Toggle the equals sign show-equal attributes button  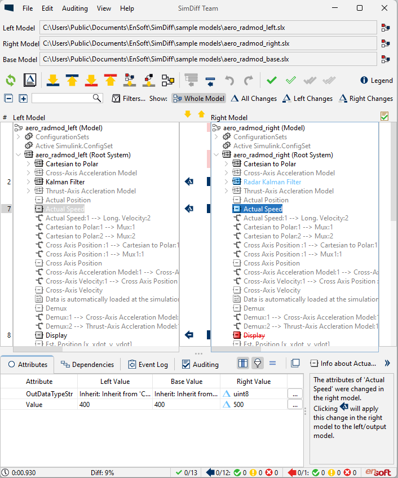coord(273,363)
